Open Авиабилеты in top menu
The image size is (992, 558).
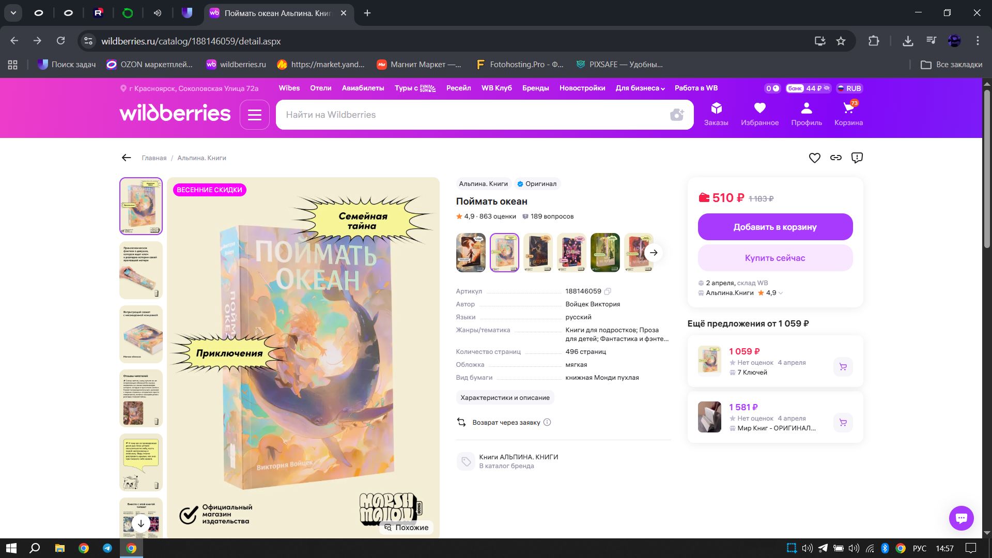(363, 88)
